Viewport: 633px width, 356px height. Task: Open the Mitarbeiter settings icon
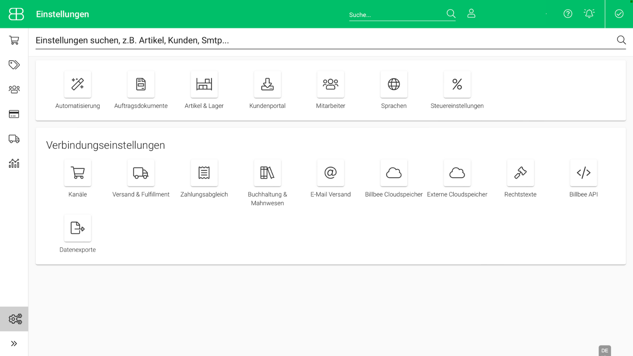coord(331,84)
